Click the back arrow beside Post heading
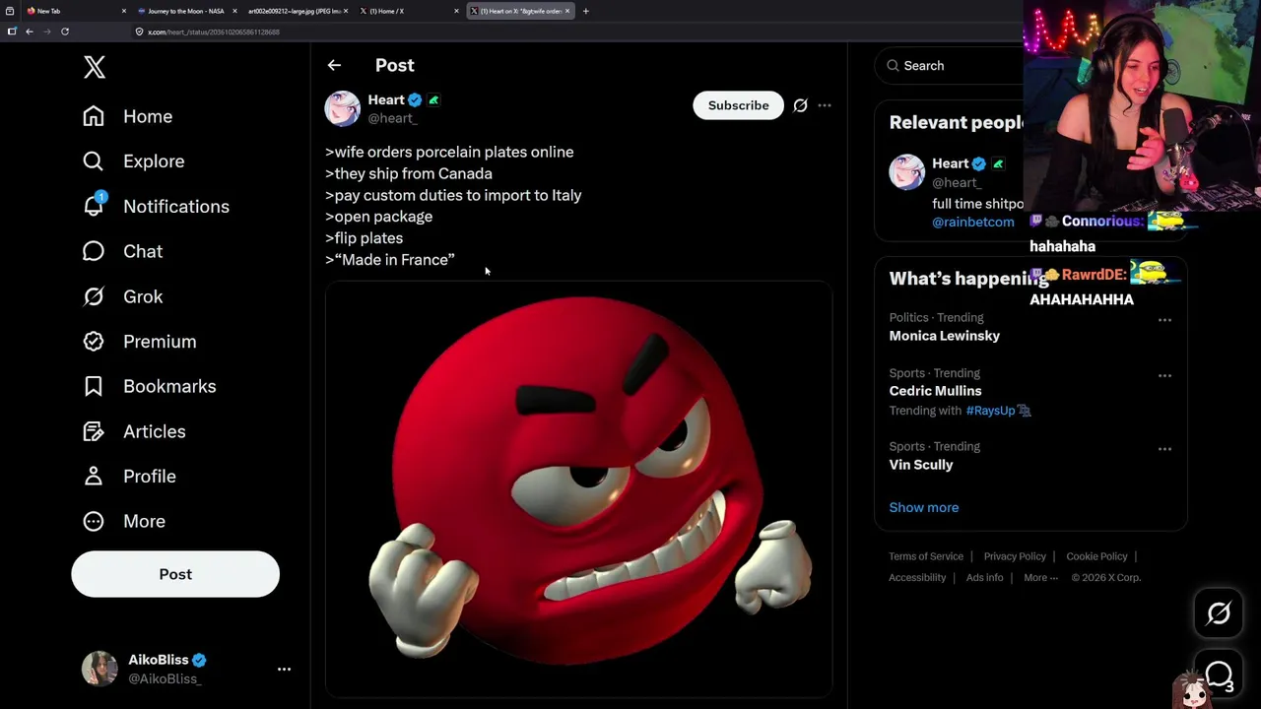 click(334, 65)
